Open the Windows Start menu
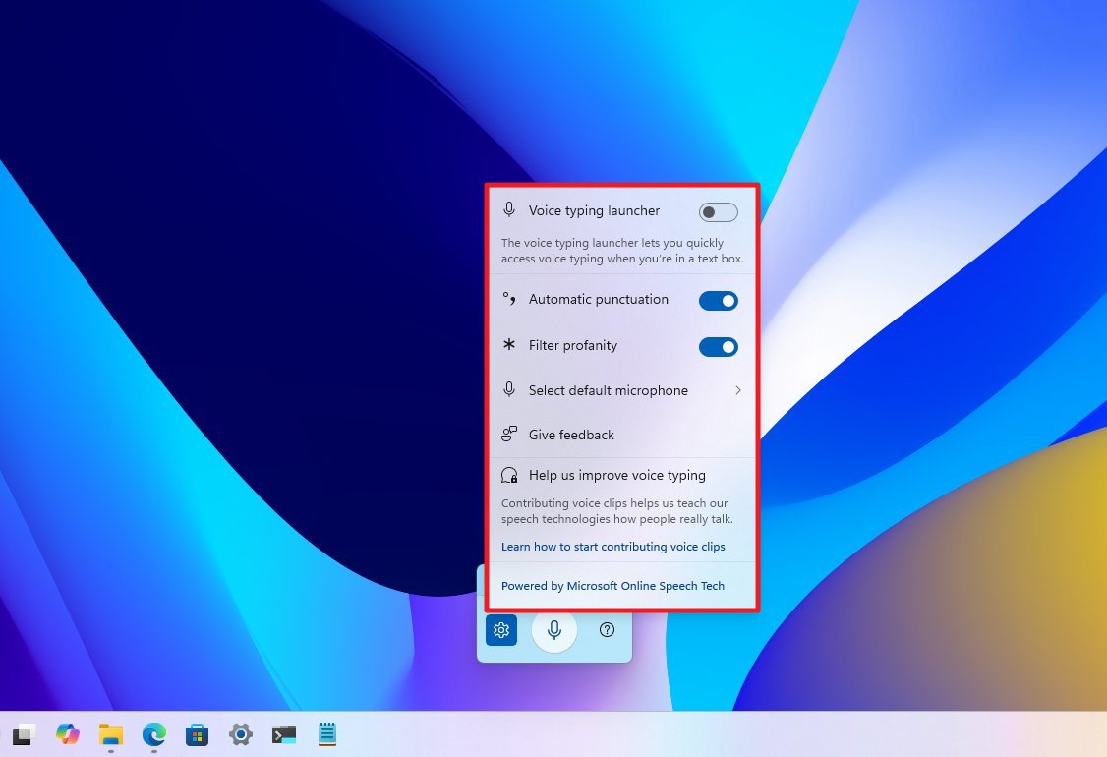The image size is (1107, 757). [24, 734]
